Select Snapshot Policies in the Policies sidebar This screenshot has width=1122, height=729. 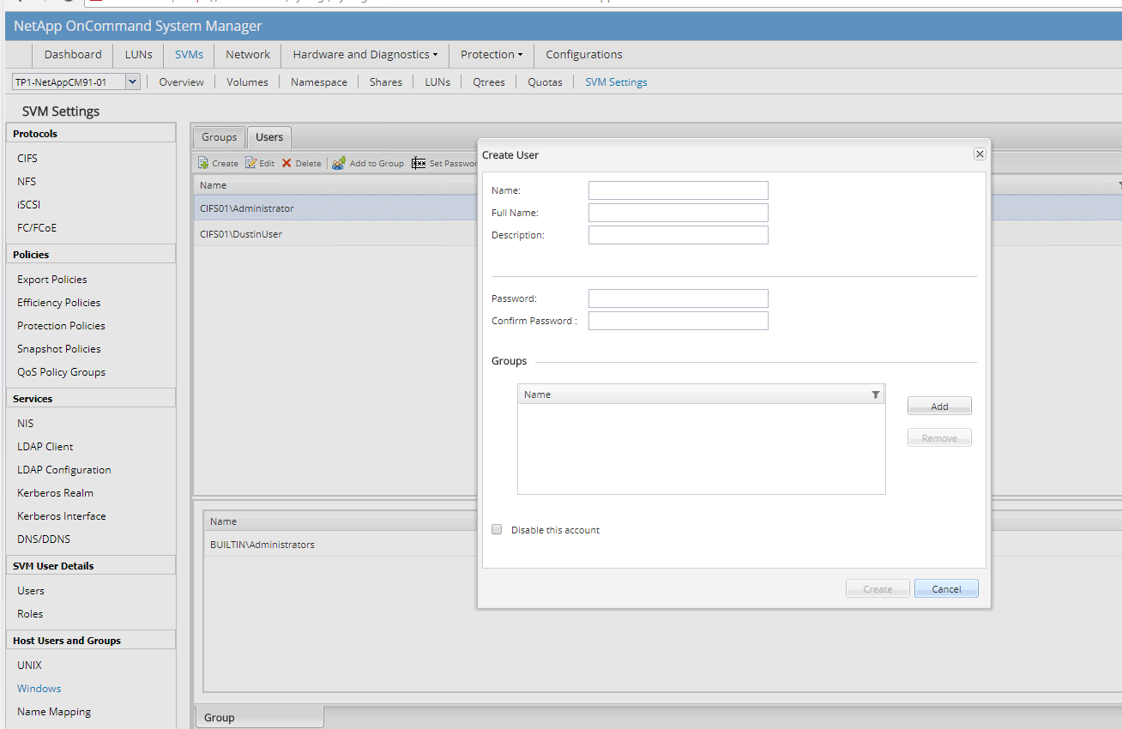58,348
